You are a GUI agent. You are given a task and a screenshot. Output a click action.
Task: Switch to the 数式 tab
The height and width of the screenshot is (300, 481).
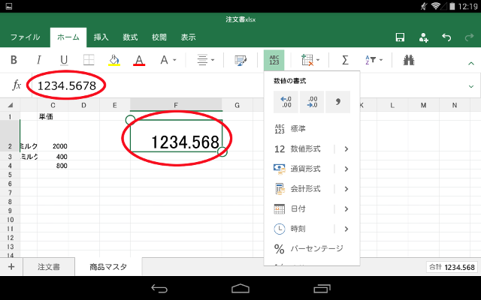(x=130, y=37)
